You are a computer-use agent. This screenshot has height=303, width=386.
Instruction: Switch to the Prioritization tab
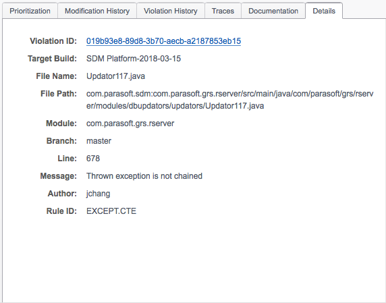click(30, 11)
